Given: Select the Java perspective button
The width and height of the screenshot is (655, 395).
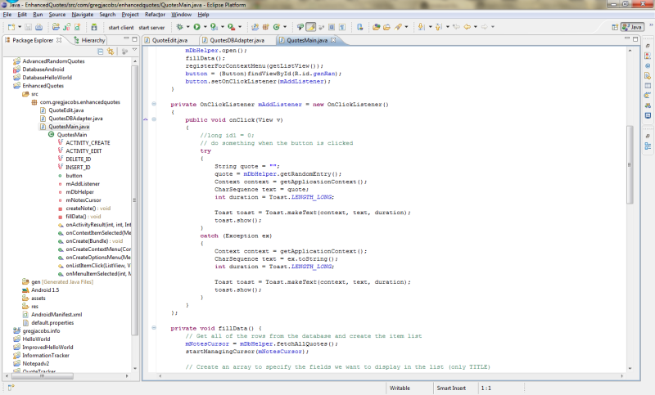Looking at the screenshot, I should tap(631, 27).
